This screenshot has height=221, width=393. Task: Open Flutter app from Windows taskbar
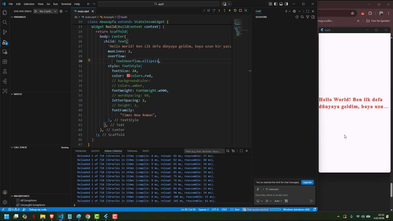[x=106, y=216]
